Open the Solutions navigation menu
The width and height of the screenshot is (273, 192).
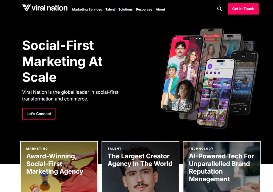click(x=125, y=9)
